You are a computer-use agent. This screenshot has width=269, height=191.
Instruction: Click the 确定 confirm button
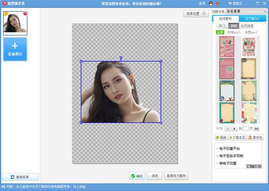tap(137, 176)
